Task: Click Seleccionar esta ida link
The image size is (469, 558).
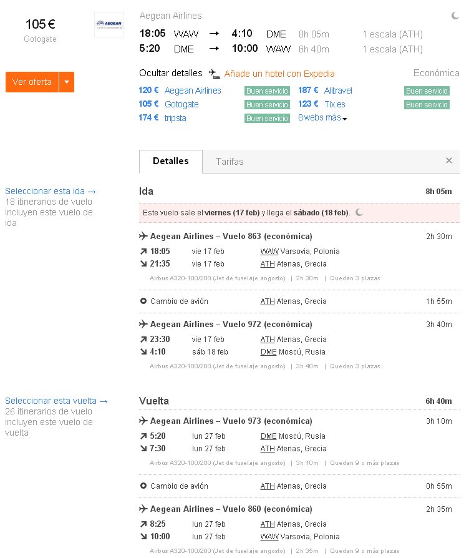Action: pos(50,191)
